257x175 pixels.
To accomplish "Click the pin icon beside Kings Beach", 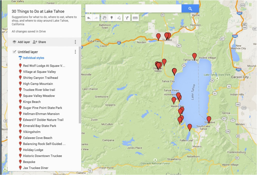I will 20,102.
